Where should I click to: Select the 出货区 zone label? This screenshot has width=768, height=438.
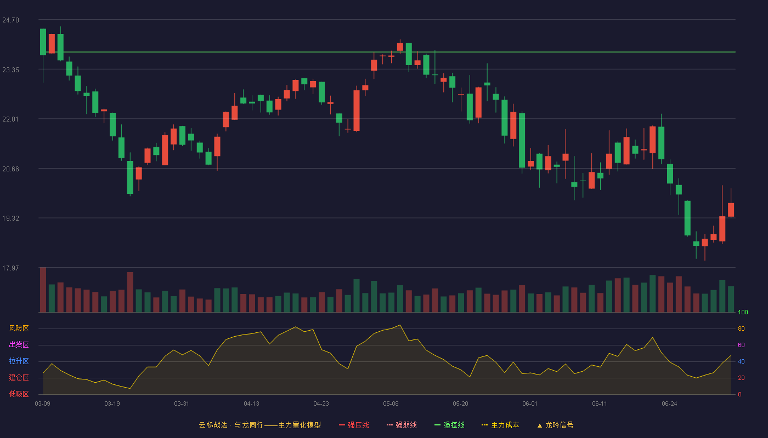coord(19,345)
